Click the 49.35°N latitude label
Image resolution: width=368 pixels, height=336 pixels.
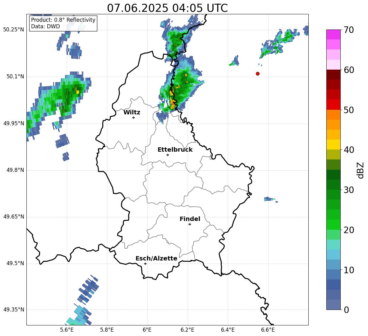[x=14, y=310]
